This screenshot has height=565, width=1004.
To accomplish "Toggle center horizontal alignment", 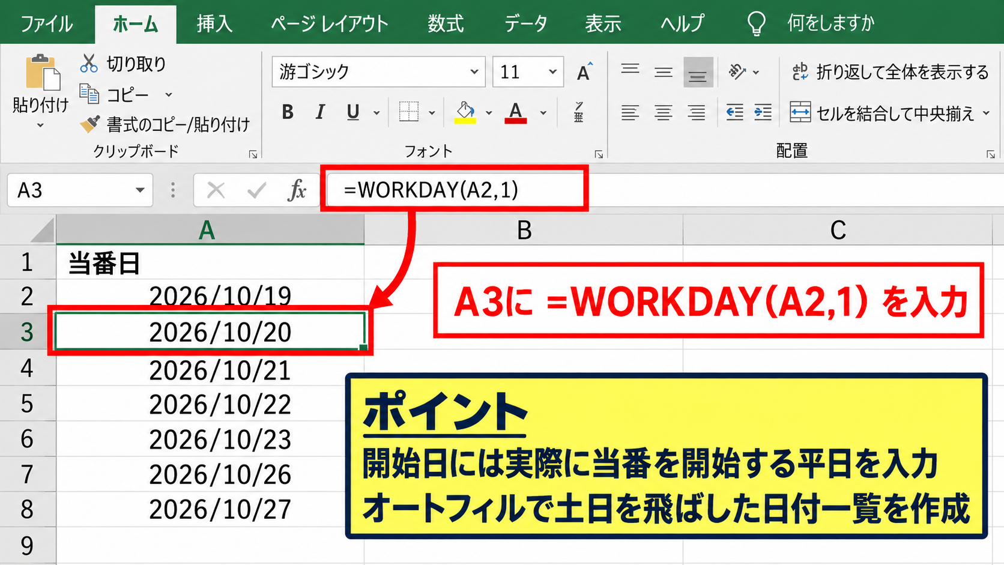I will coord(664,112).
